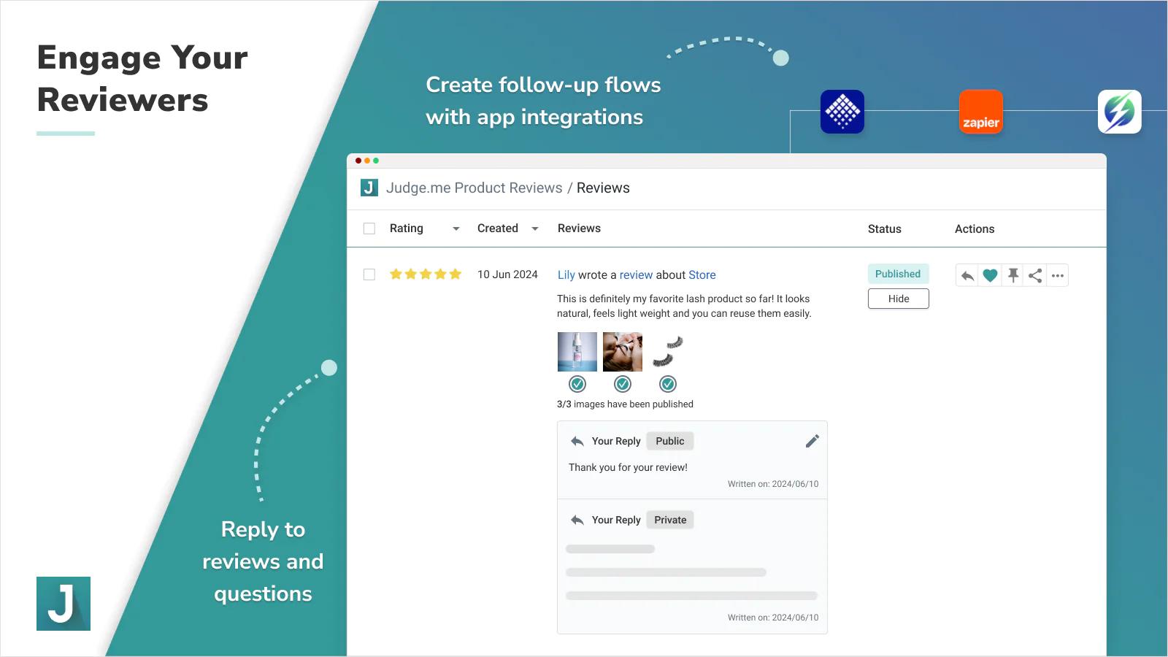Click the Hide button under Published

pos(898,299)
